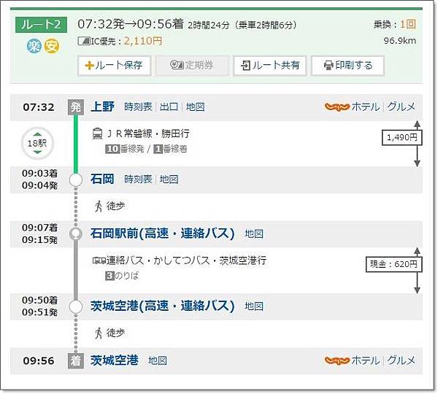This screenshot has width=438, height=394.
Task: Open 出口 info for 上野
Action: pyautogui.click(x=169, y=107)
